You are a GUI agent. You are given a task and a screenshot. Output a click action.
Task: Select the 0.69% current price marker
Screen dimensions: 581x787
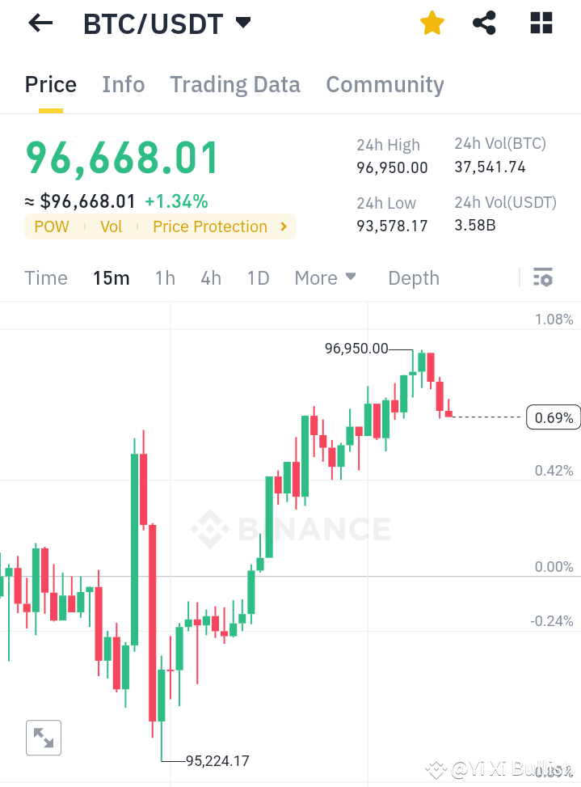553,417
